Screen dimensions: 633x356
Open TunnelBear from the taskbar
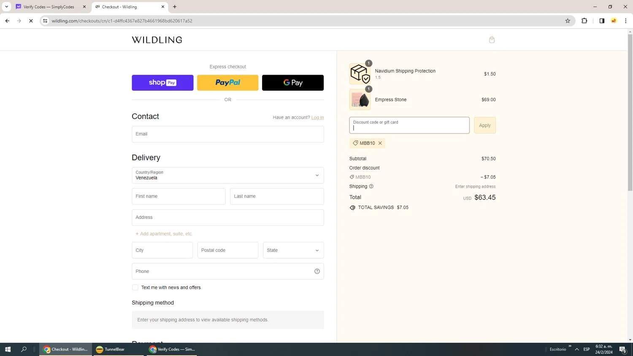[x=118, y=349]
